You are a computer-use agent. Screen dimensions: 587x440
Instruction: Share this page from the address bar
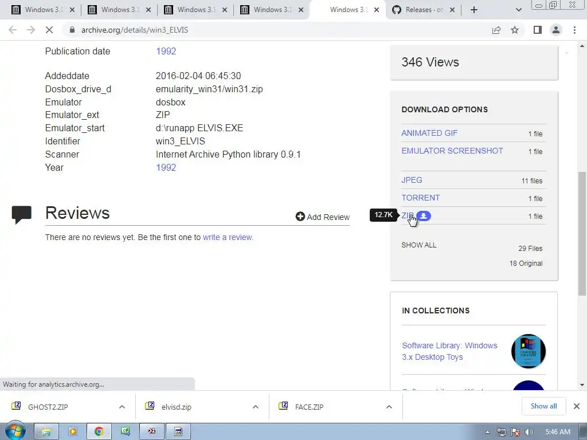pos(496,30)
